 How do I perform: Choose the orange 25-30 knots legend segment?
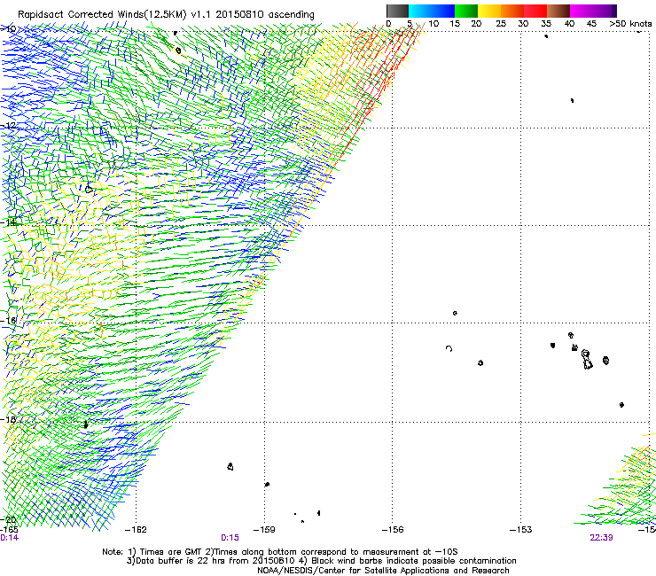tap(512, 11)
